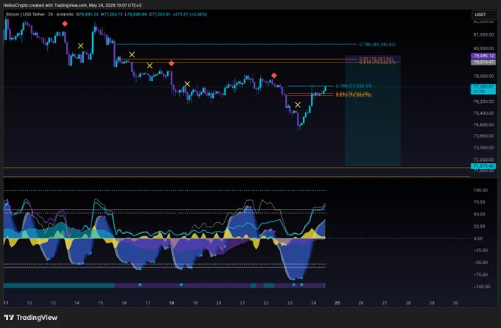501x328 pixels.
Task: Click date 26 on the time axis
Action: point(361,303)
